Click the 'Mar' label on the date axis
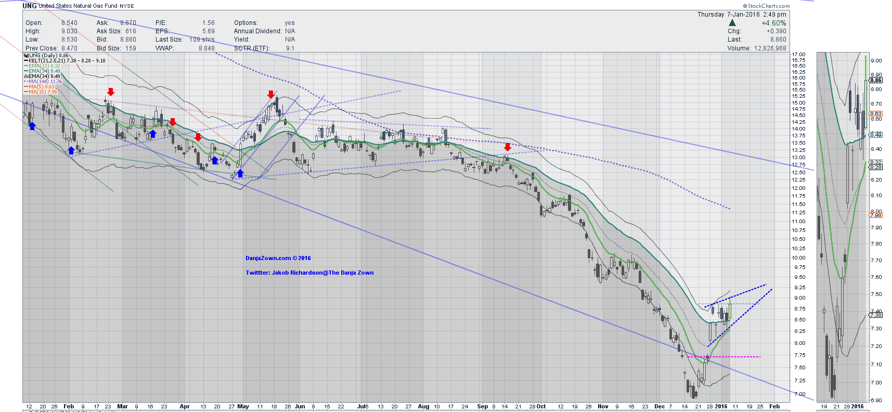 [122, 407]
